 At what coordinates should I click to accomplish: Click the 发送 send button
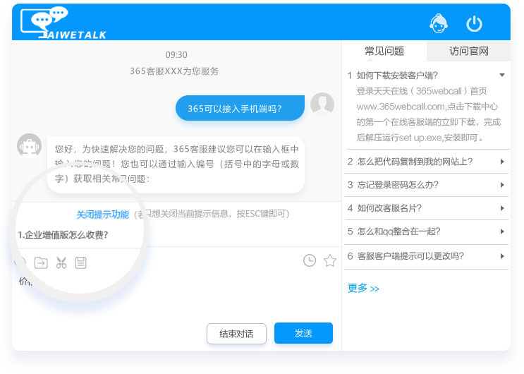click(x=303, y=333)
